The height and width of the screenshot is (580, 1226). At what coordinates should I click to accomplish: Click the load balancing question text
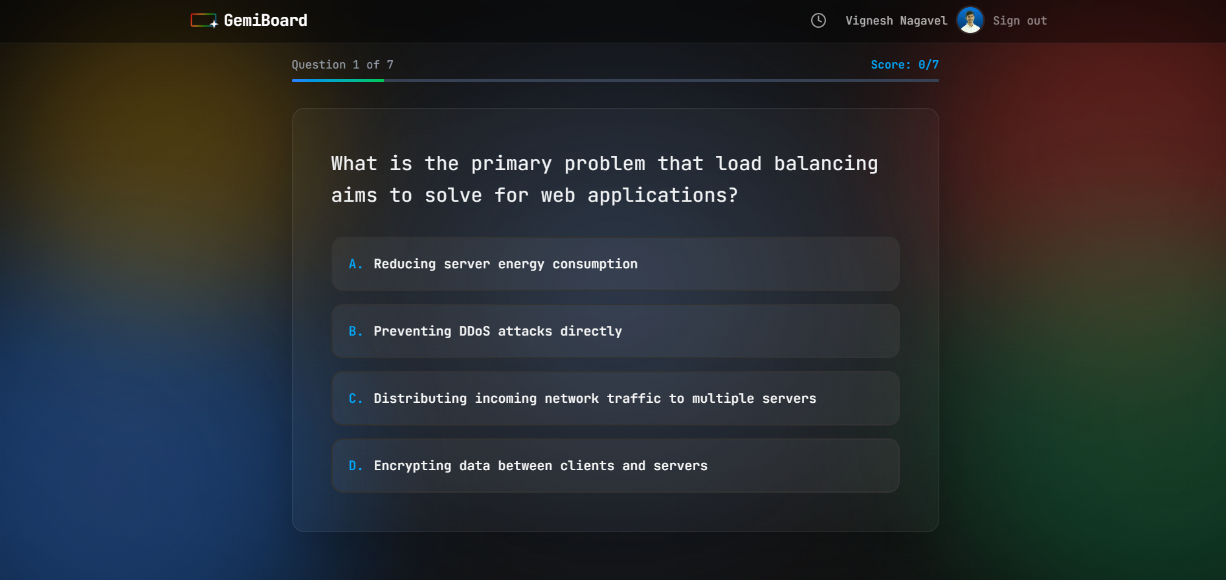605,179
